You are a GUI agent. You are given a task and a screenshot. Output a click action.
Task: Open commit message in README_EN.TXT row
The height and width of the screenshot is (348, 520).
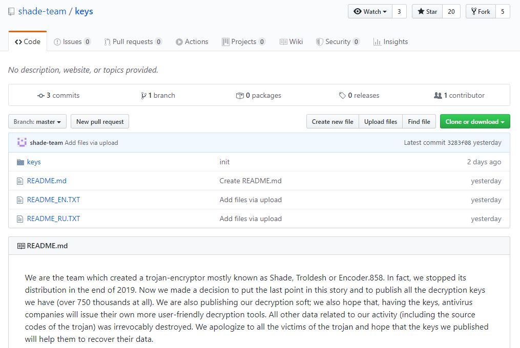click(x=251, y=200)
